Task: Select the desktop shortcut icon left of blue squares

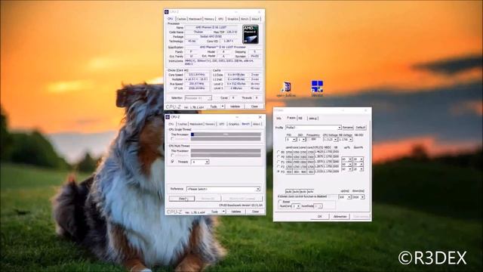Action: (286, 88)
